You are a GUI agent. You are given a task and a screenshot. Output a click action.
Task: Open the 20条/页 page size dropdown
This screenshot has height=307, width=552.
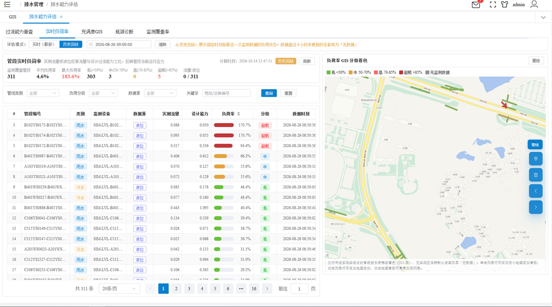(x=119, y=289)
